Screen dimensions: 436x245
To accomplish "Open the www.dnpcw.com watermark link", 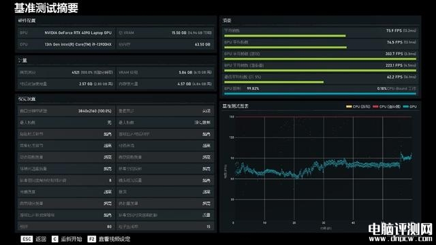I will [x=400, y=239].
